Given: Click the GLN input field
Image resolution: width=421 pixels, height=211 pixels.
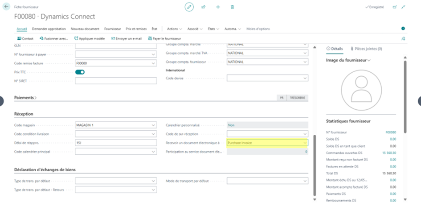Looking at the screenshot, I should [x=116, y=46].
